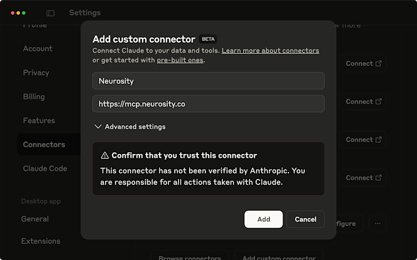Go to Billing settings
This screenshot has width=417, height=260.
(x=34, y=97)
